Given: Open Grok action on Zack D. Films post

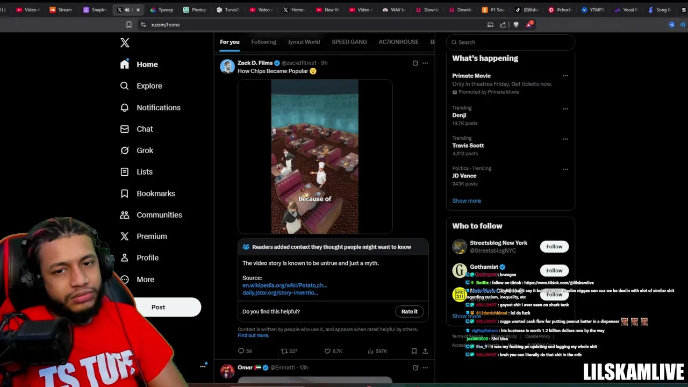Looking at the screenshot, I should pyautogui.click(x=415, y=63).
